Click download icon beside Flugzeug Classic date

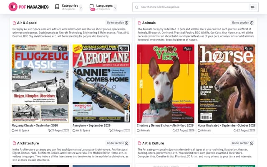point(49,131)
